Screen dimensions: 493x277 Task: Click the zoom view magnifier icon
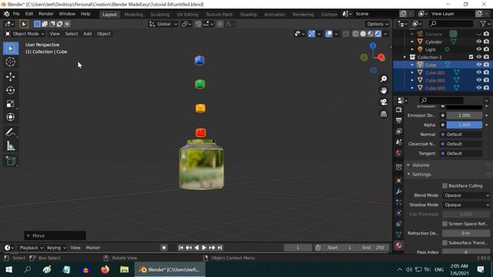click(384, 78)
